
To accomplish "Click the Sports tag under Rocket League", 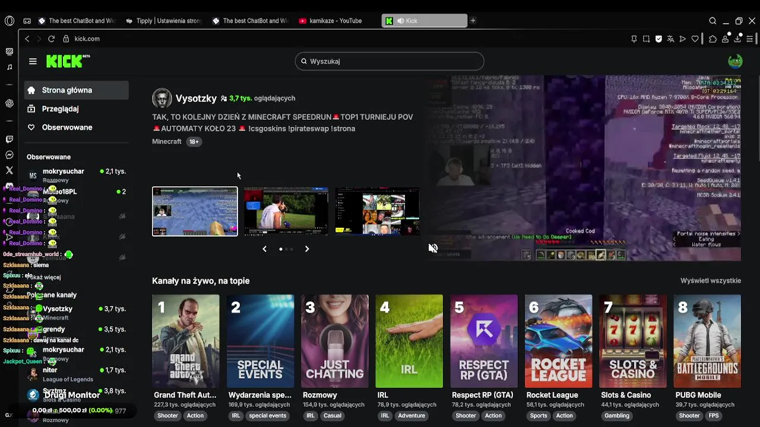I will click(539, 416).
